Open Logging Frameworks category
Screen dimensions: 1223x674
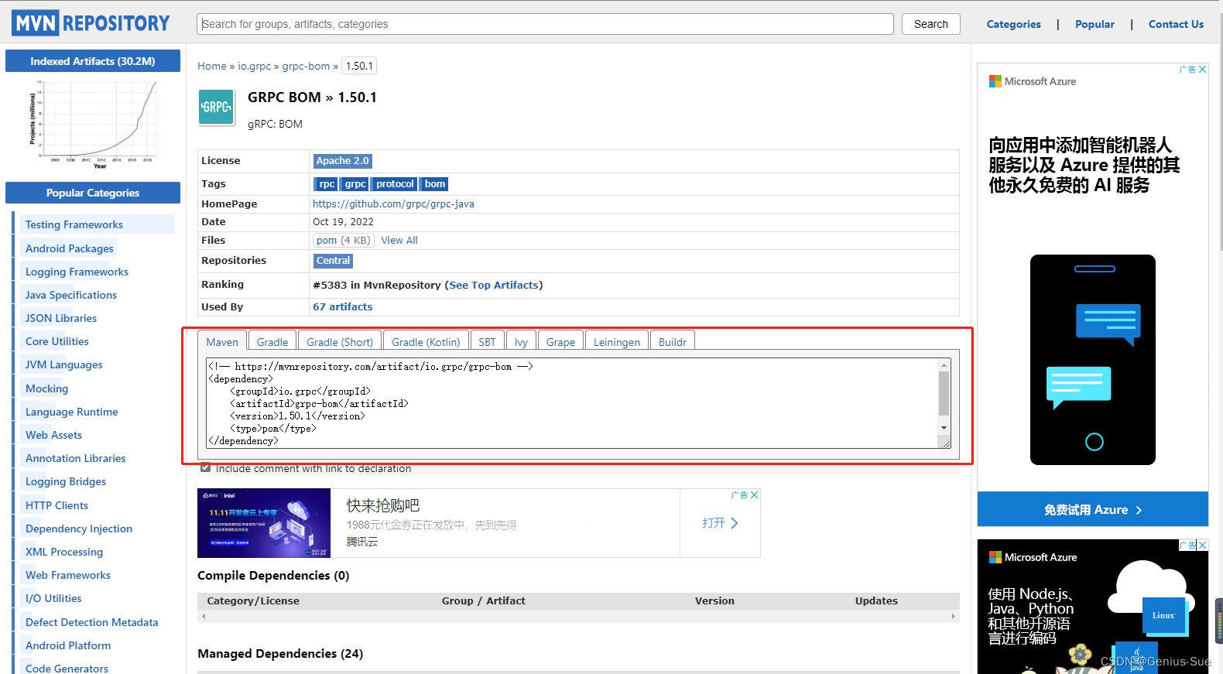click(77, 272)
